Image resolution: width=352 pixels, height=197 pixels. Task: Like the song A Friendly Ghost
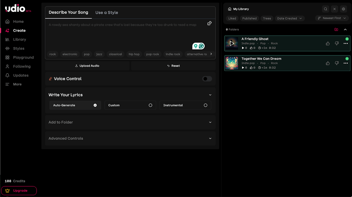tap(328, 43)
